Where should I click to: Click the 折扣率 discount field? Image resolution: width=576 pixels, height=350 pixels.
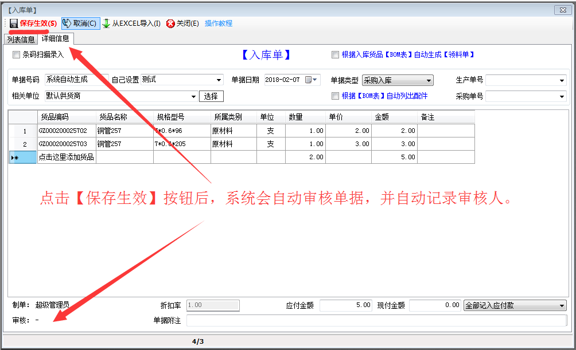pos(212,305)
